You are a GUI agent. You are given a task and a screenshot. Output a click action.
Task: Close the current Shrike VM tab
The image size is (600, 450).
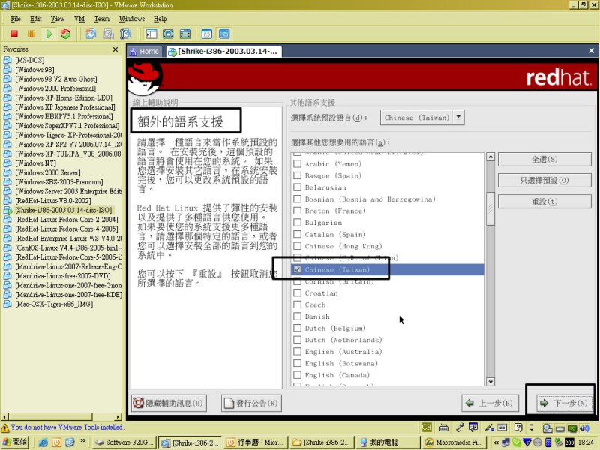tap(591, 50)
